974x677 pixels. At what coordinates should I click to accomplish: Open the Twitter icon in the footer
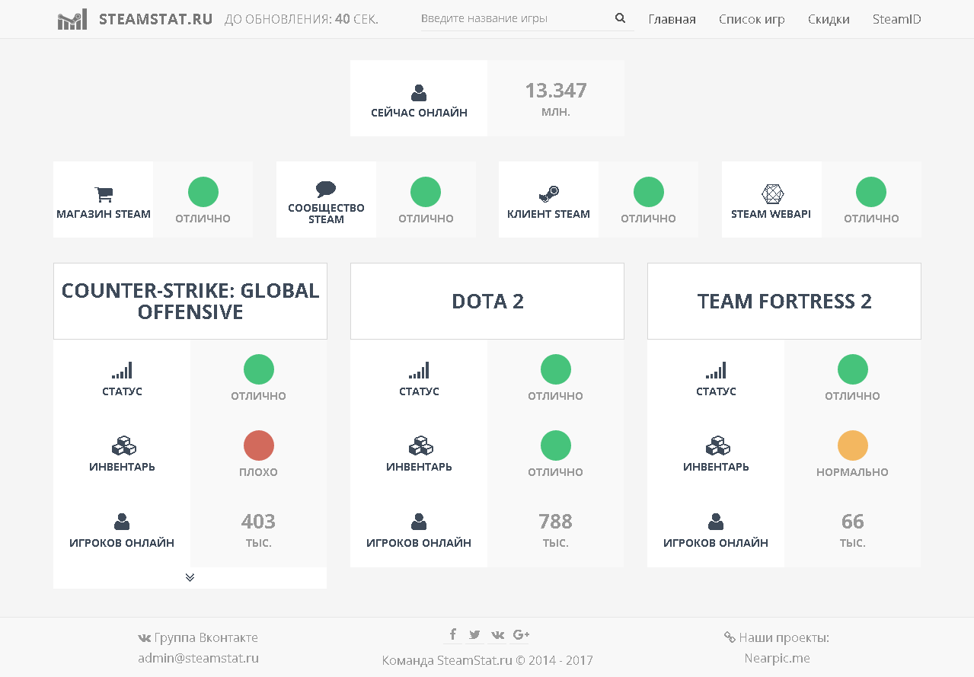(474, 634)
